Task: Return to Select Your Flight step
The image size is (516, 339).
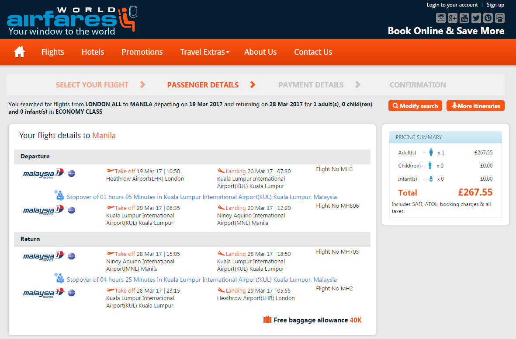Action: pyautogui.click(x=92, y=85)
